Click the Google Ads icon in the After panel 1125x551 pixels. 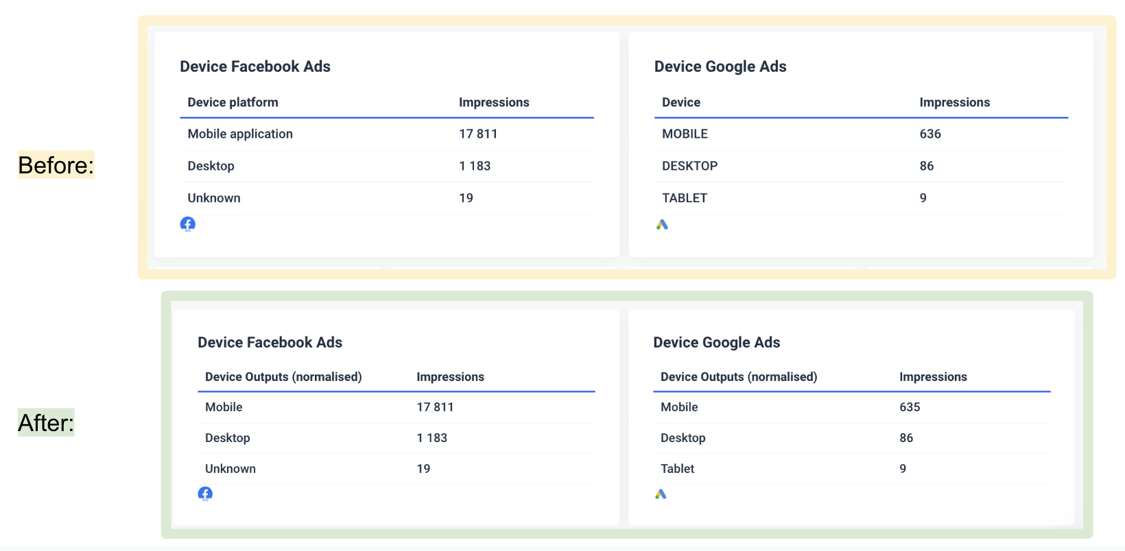(661, 494)
